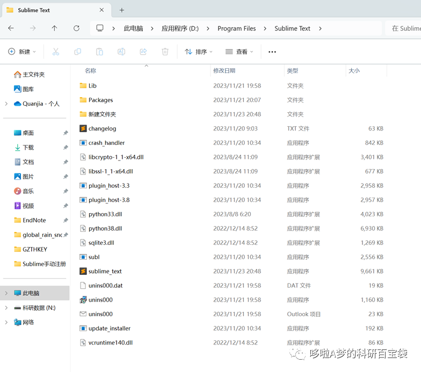Go forward with the right arrow
This screenshot has width=421, height=372.
click(x=32, y=28)
